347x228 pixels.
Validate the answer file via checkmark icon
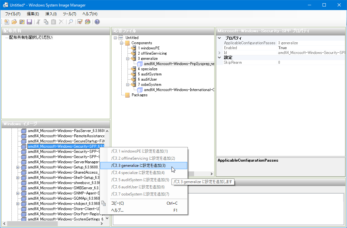[80, 22]
